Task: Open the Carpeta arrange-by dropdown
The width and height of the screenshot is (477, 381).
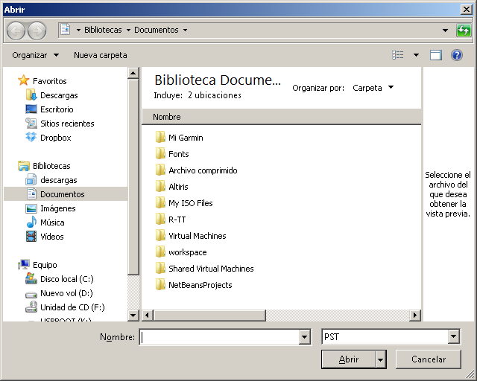Action: click(373, 88)
